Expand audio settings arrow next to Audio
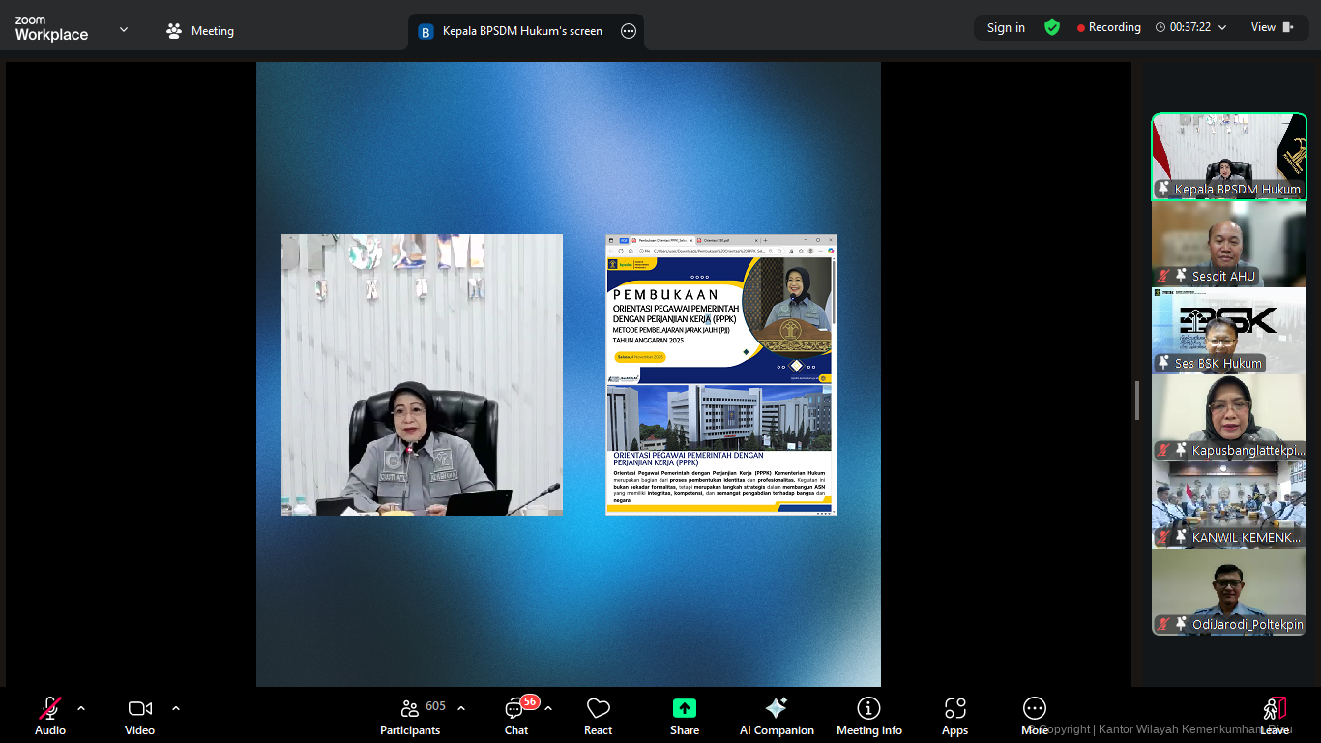This screenshot has width=1321, height=743. click(x=81, y=708)
